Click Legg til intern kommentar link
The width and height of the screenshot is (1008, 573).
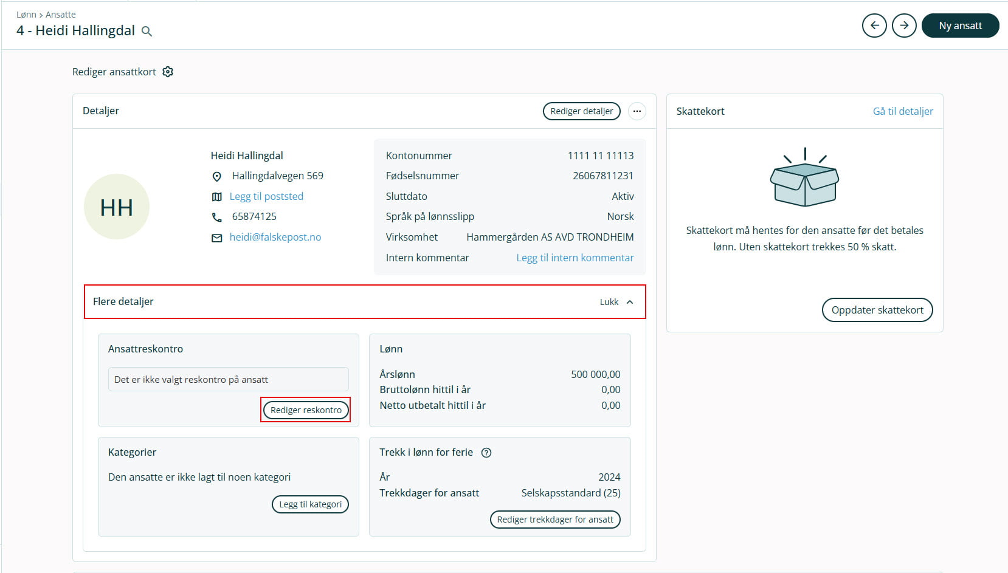point(575,258)
